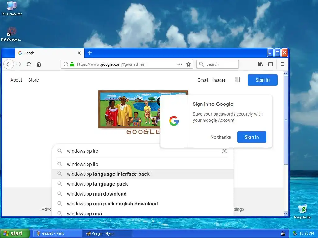Image resolution: width=318 pixels, height=238 pixels.
Task: Select the 'windows xp mui' suggestion
Action: (x=143, y=213)
